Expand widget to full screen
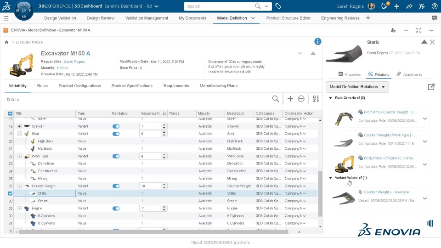 pos(418,30)
